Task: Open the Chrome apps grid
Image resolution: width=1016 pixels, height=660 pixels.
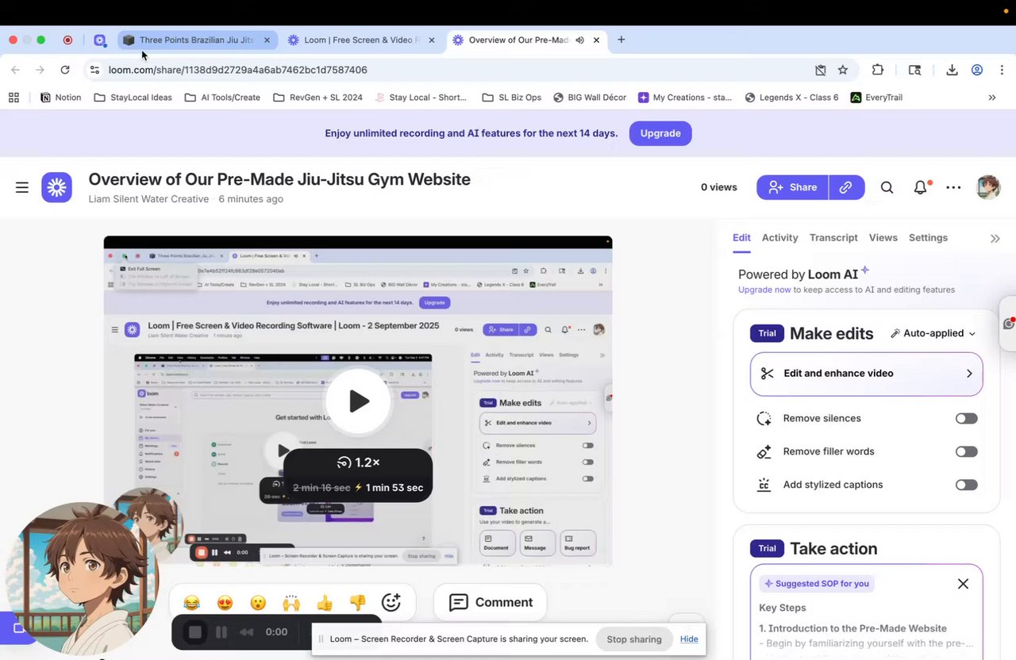Action: (13, 98)
